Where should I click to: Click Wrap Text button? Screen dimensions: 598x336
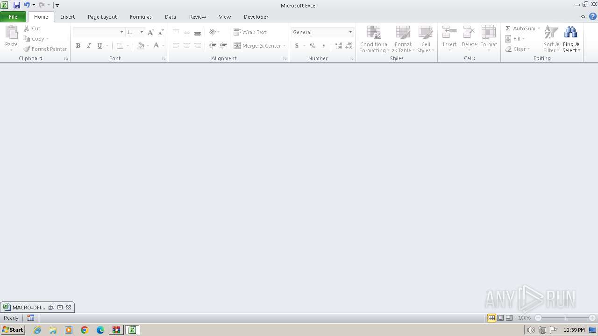(250, 32)
